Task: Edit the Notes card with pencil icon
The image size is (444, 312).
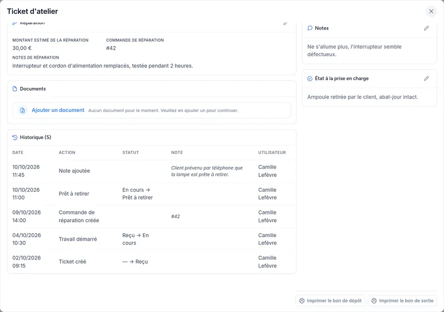Action: point(426,28)
